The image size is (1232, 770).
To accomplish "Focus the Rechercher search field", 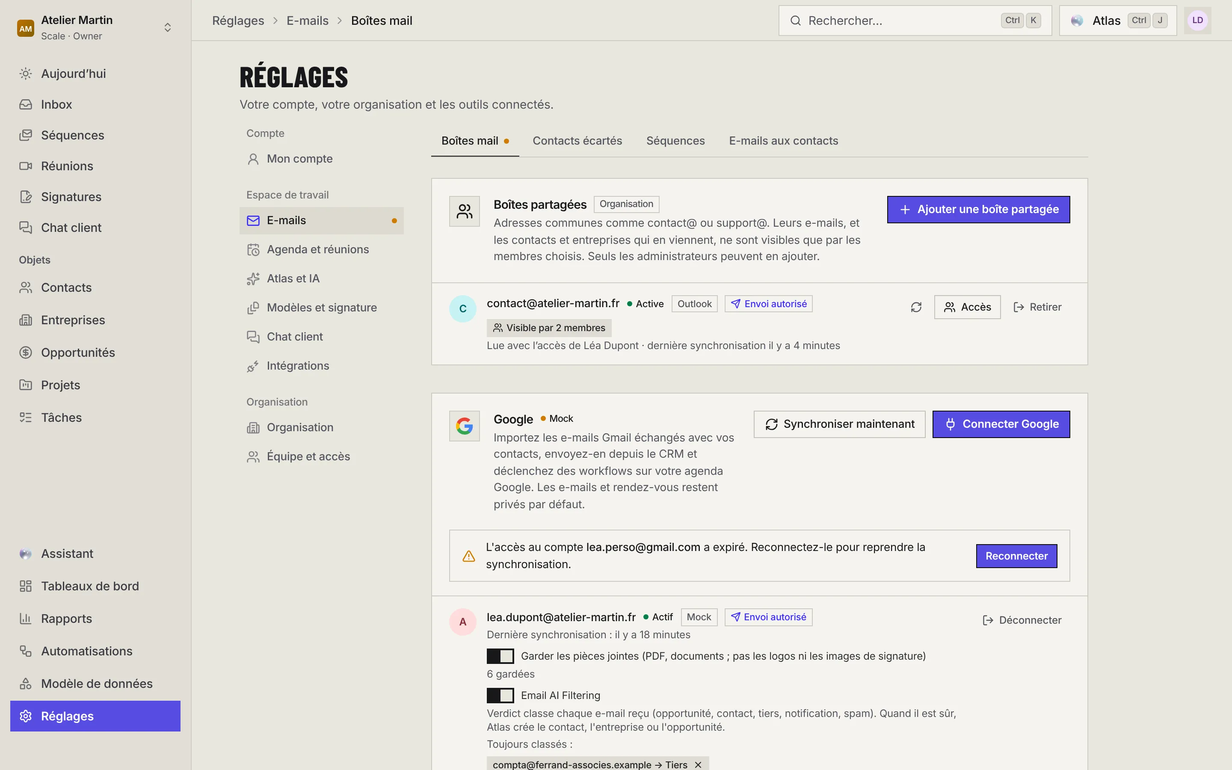I will tap(915, 21).
